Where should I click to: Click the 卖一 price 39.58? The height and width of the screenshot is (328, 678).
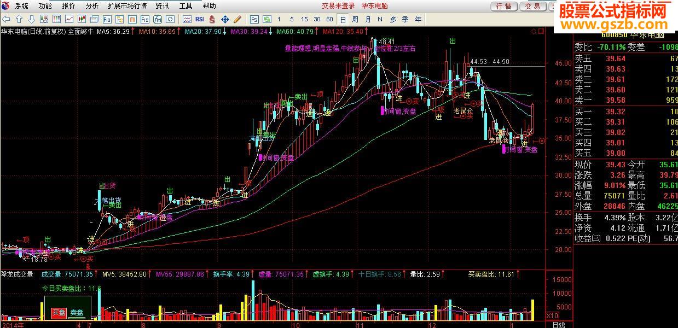(x=616, y=100)
